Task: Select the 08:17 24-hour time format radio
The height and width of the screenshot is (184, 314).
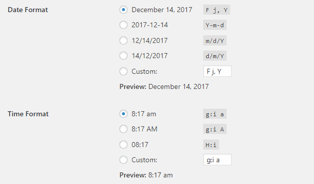Action: 123,145
